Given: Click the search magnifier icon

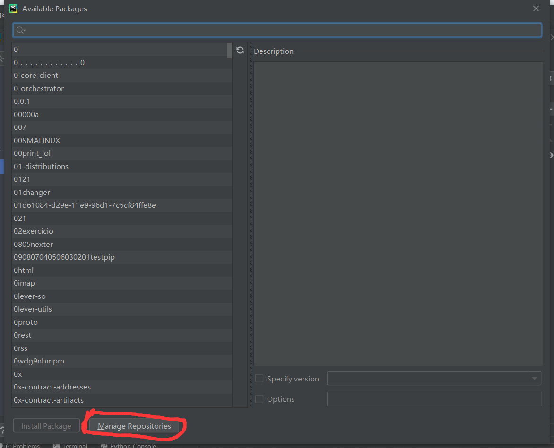Looking at the screenshot, I should [20, 30].
